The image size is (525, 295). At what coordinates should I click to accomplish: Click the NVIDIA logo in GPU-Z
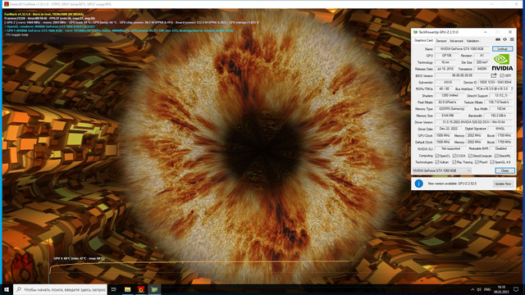[x=502, y=62]
